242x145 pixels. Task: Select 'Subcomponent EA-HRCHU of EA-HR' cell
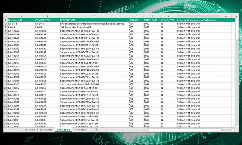tap(94, 113)
